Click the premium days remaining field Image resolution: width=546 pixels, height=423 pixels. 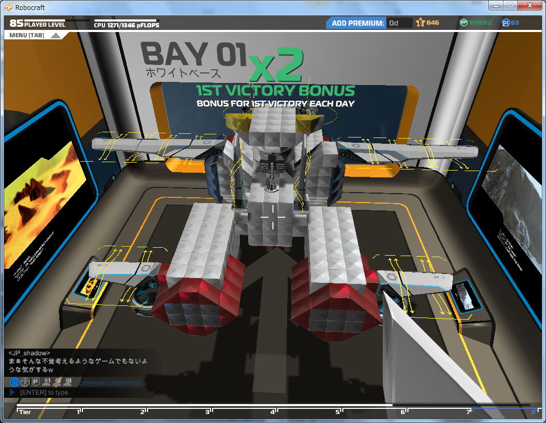pos(400,23)
